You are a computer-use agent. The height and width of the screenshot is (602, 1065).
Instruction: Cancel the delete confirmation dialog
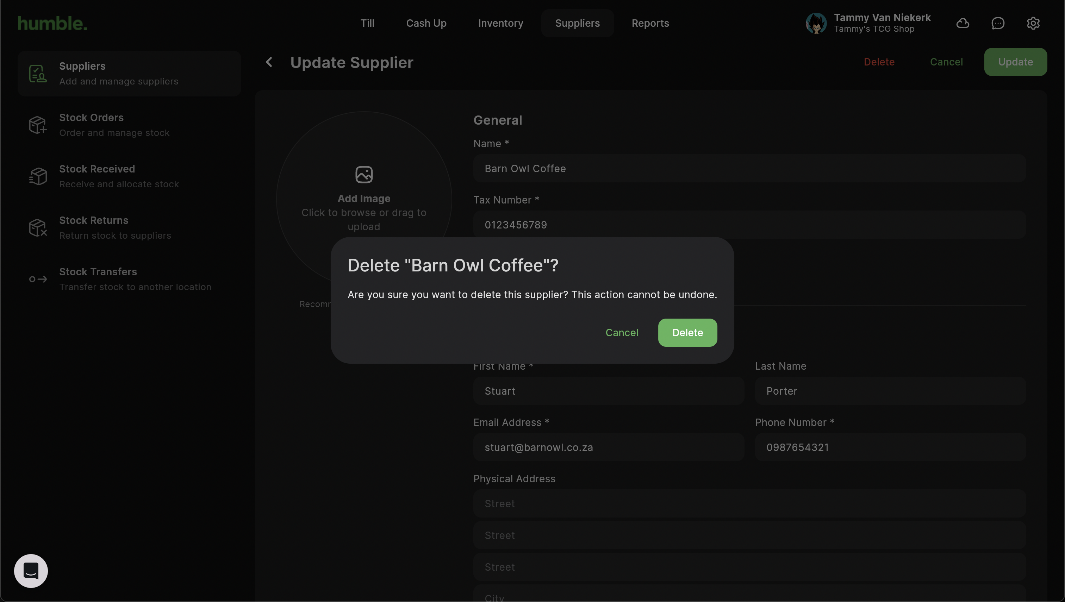click(621, 332)
